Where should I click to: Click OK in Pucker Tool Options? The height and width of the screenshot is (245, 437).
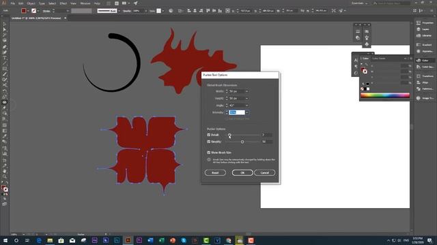tap(242, 173)
